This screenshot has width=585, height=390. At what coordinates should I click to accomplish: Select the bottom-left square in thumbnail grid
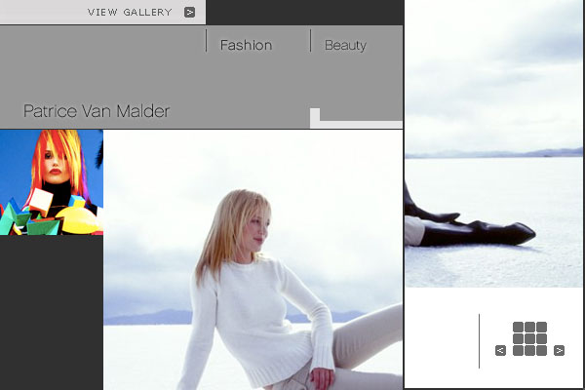coord(518,351)
